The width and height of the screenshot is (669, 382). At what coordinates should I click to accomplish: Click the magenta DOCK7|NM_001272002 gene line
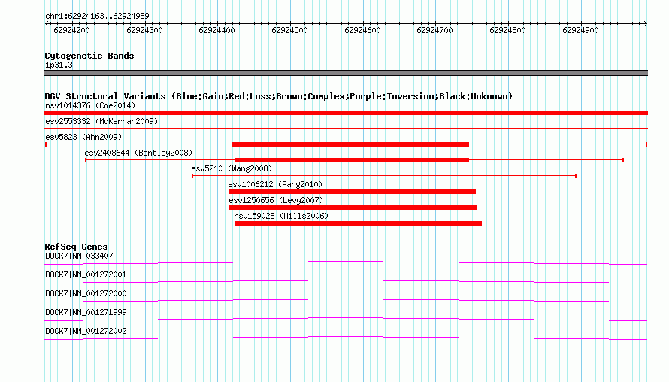click(346, 338)
